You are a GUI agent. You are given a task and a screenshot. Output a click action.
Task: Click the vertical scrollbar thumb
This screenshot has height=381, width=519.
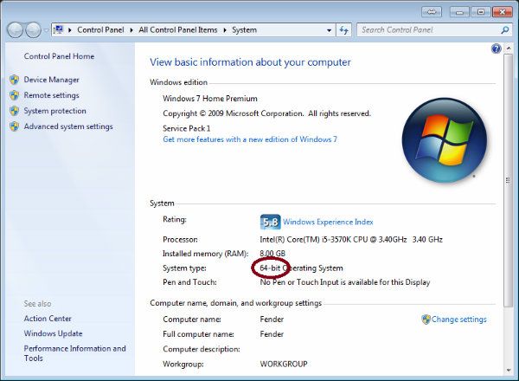[x=508, y=181]
